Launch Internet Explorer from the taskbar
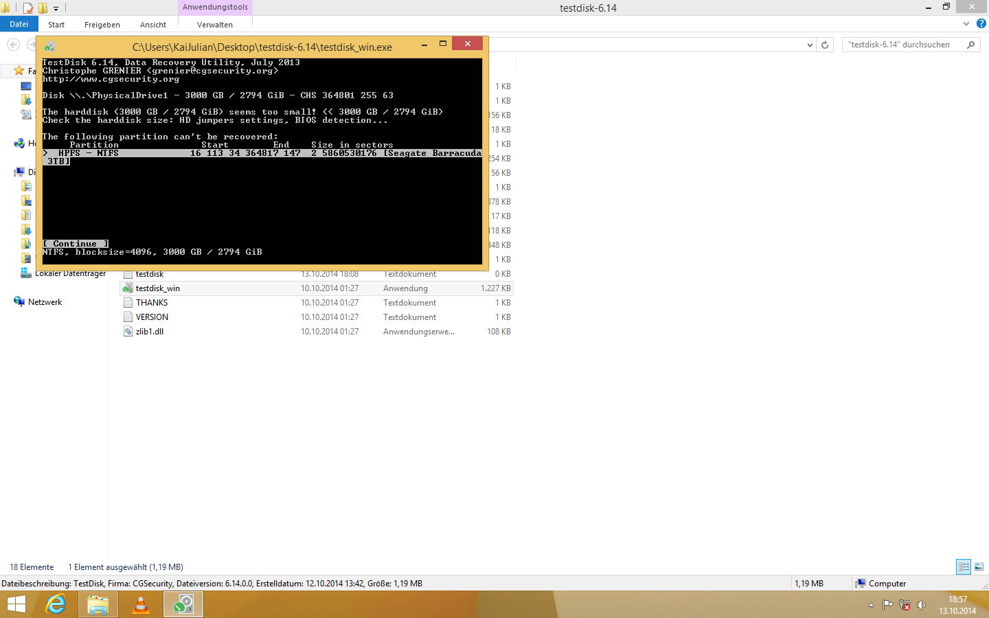The width and height of the screenshot is (989, 618). [x=56, y=604]
